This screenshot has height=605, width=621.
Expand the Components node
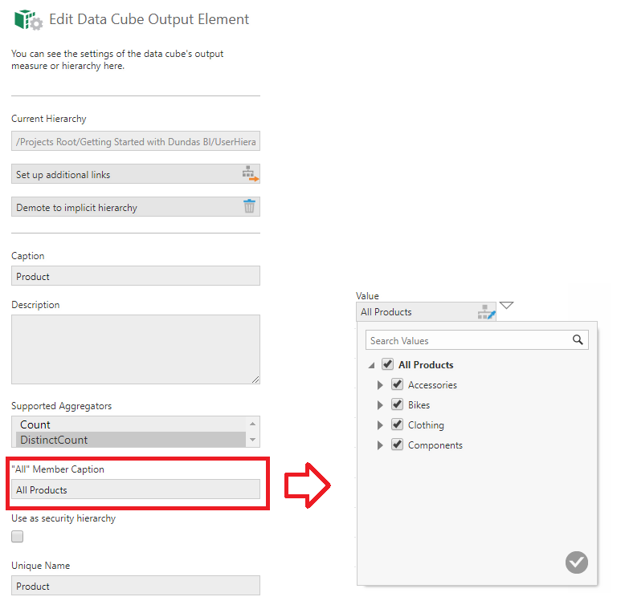pyautogui.click(x=380, y=445)
